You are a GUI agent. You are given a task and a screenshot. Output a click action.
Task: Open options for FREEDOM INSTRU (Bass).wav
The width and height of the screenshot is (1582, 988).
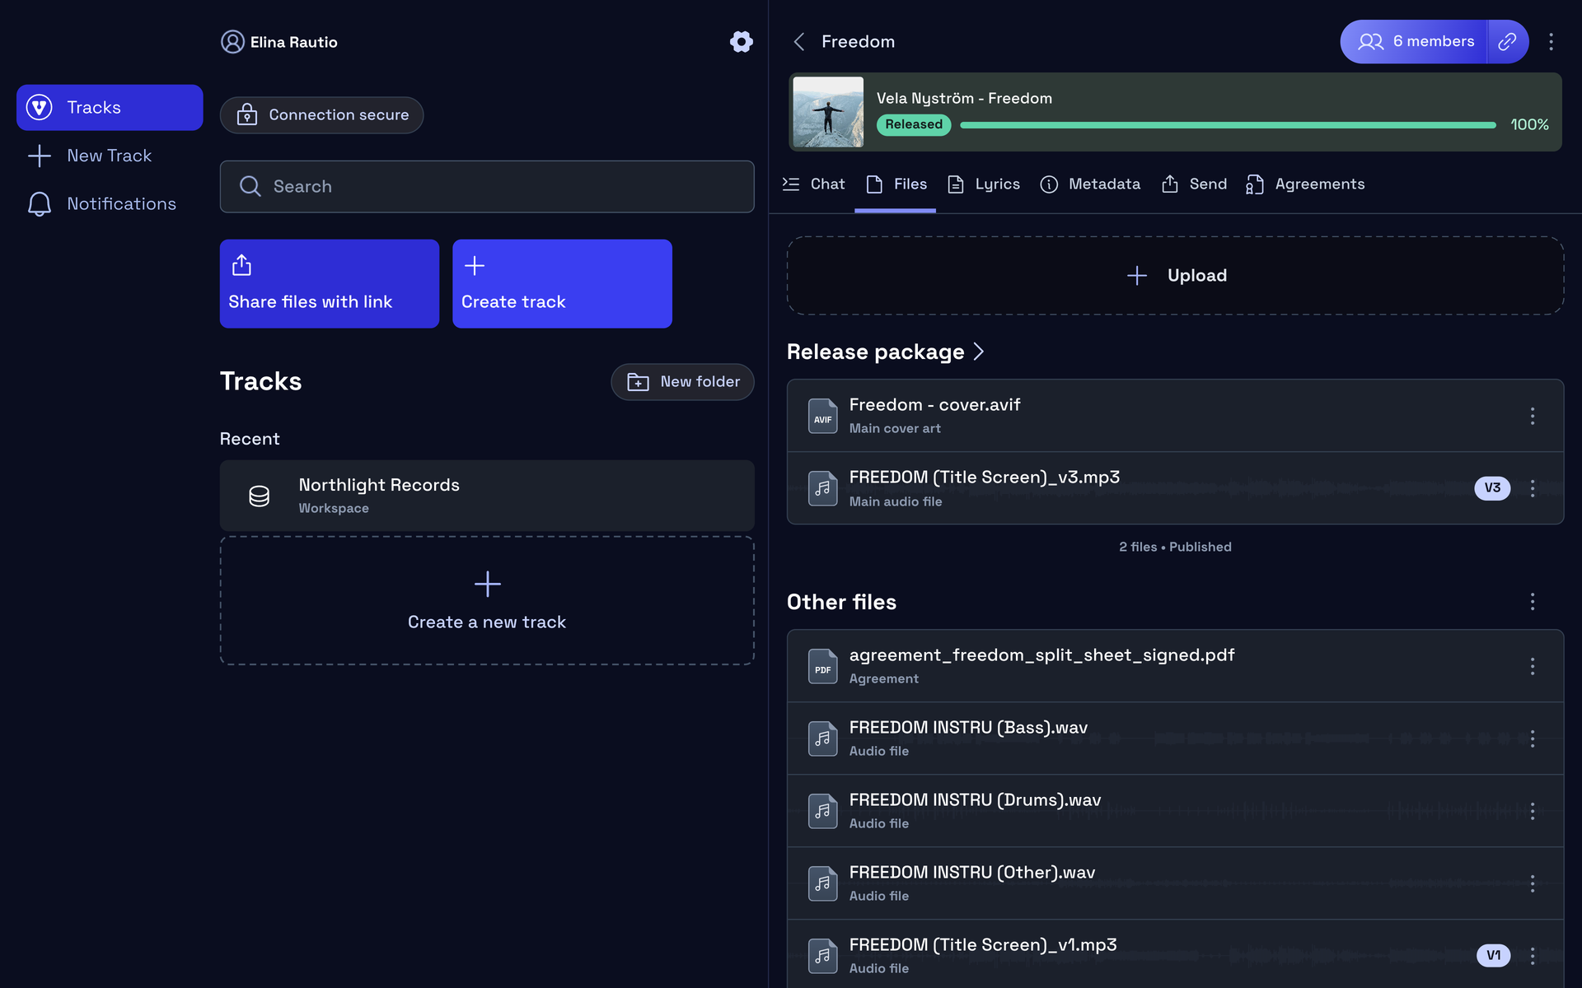pyautogui.click(x=1532, y=739)
